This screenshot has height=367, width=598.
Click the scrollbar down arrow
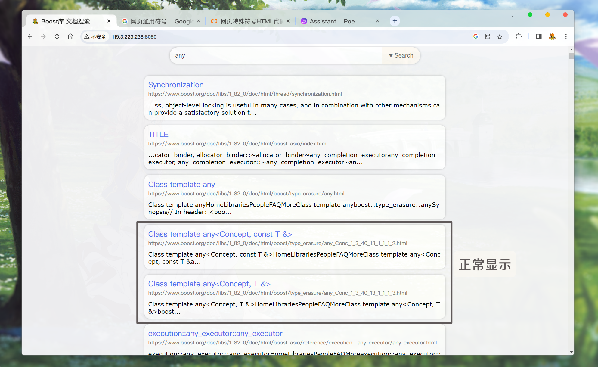click(x=571, y=352)
